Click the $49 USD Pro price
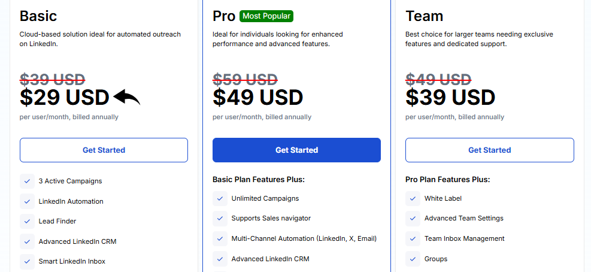Screen dimensions: 591x272 coord(257,97)
